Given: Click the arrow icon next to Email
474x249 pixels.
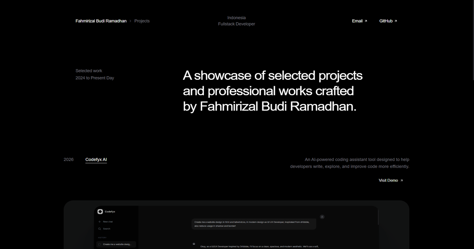Looking at the screenshot, I should pyautogui.click(x=366, y=21).
